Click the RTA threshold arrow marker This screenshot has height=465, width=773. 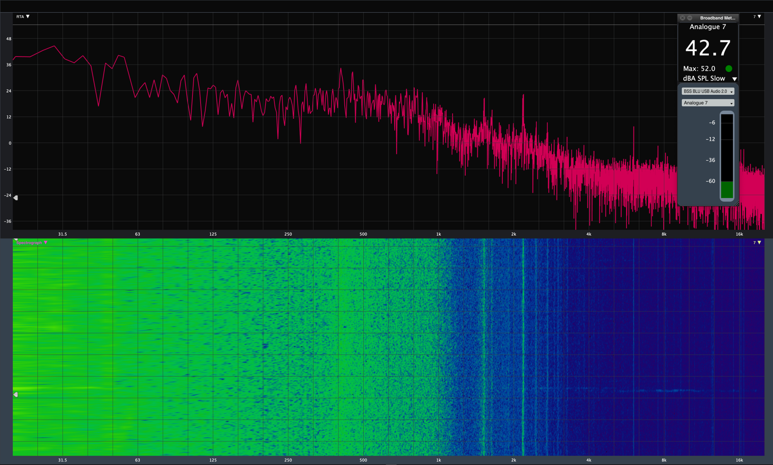[x=15, y=198]
